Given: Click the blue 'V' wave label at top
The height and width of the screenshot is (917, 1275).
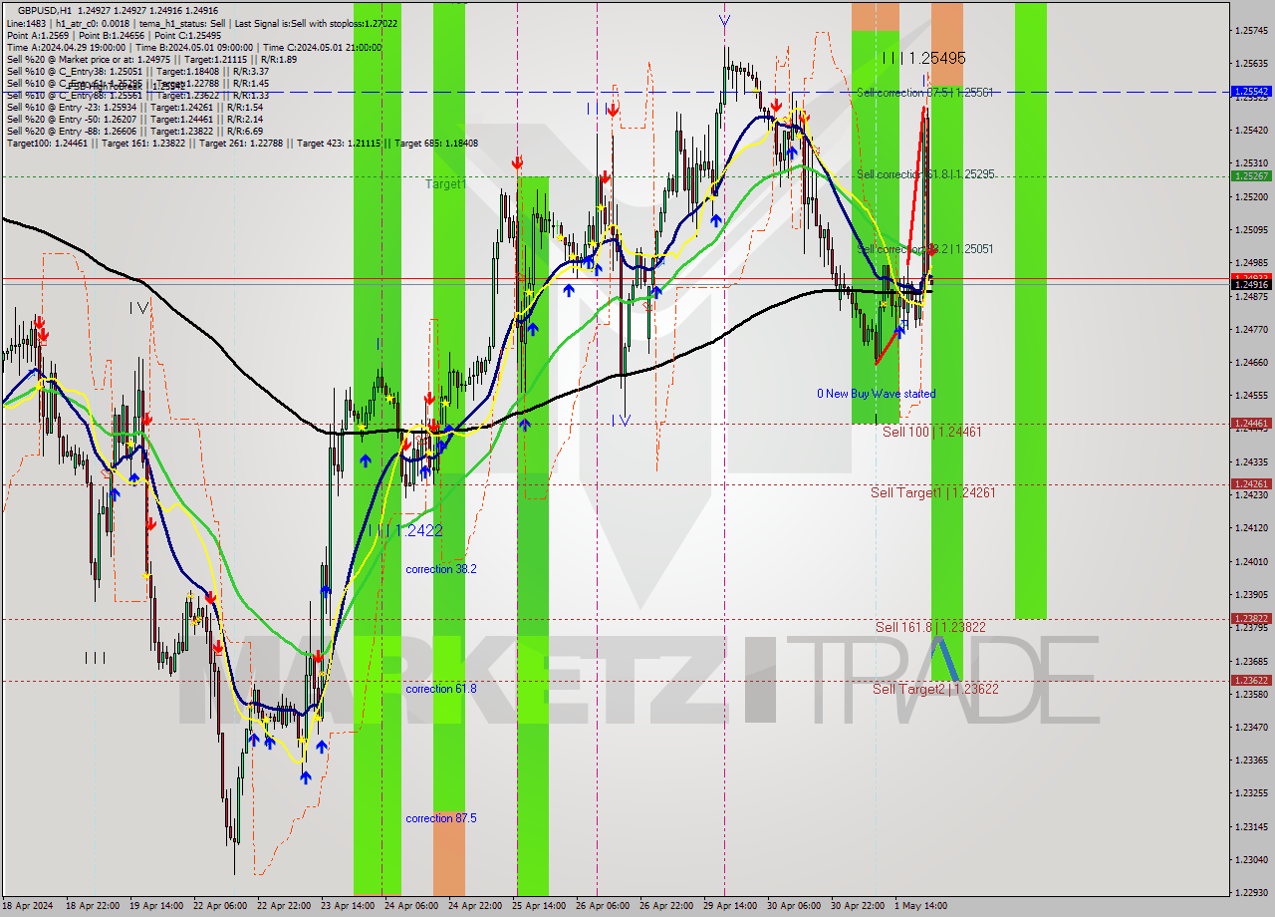Looking at the screenshot, I should [724, 20].
